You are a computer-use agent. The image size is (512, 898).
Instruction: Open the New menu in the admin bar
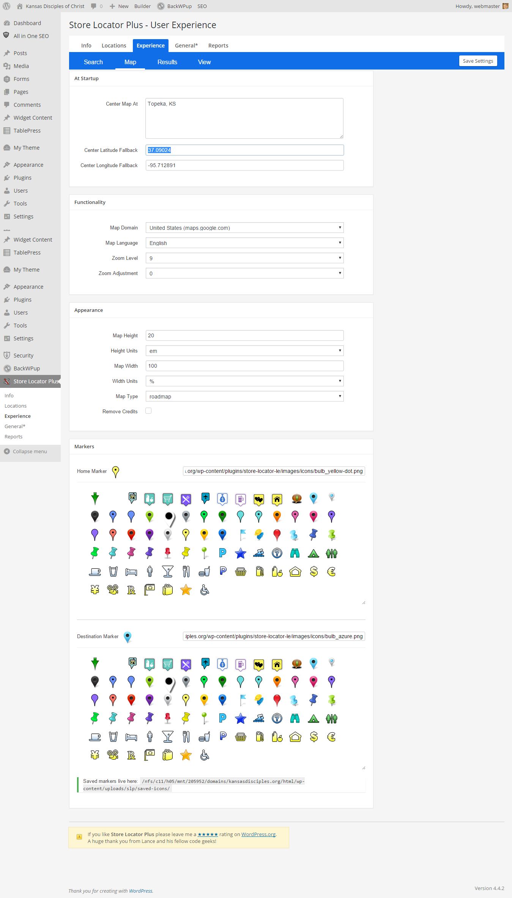click(119, 6)
